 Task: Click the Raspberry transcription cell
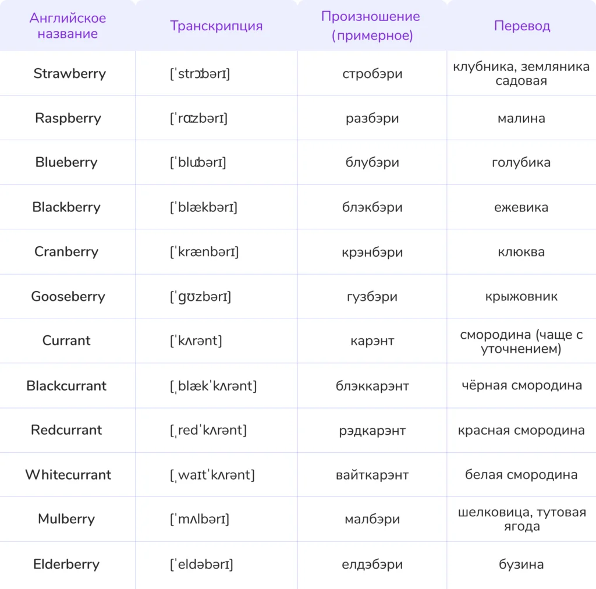[x=198, y=118]
